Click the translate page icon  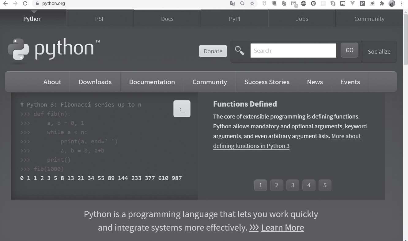(x=232, y=4)
